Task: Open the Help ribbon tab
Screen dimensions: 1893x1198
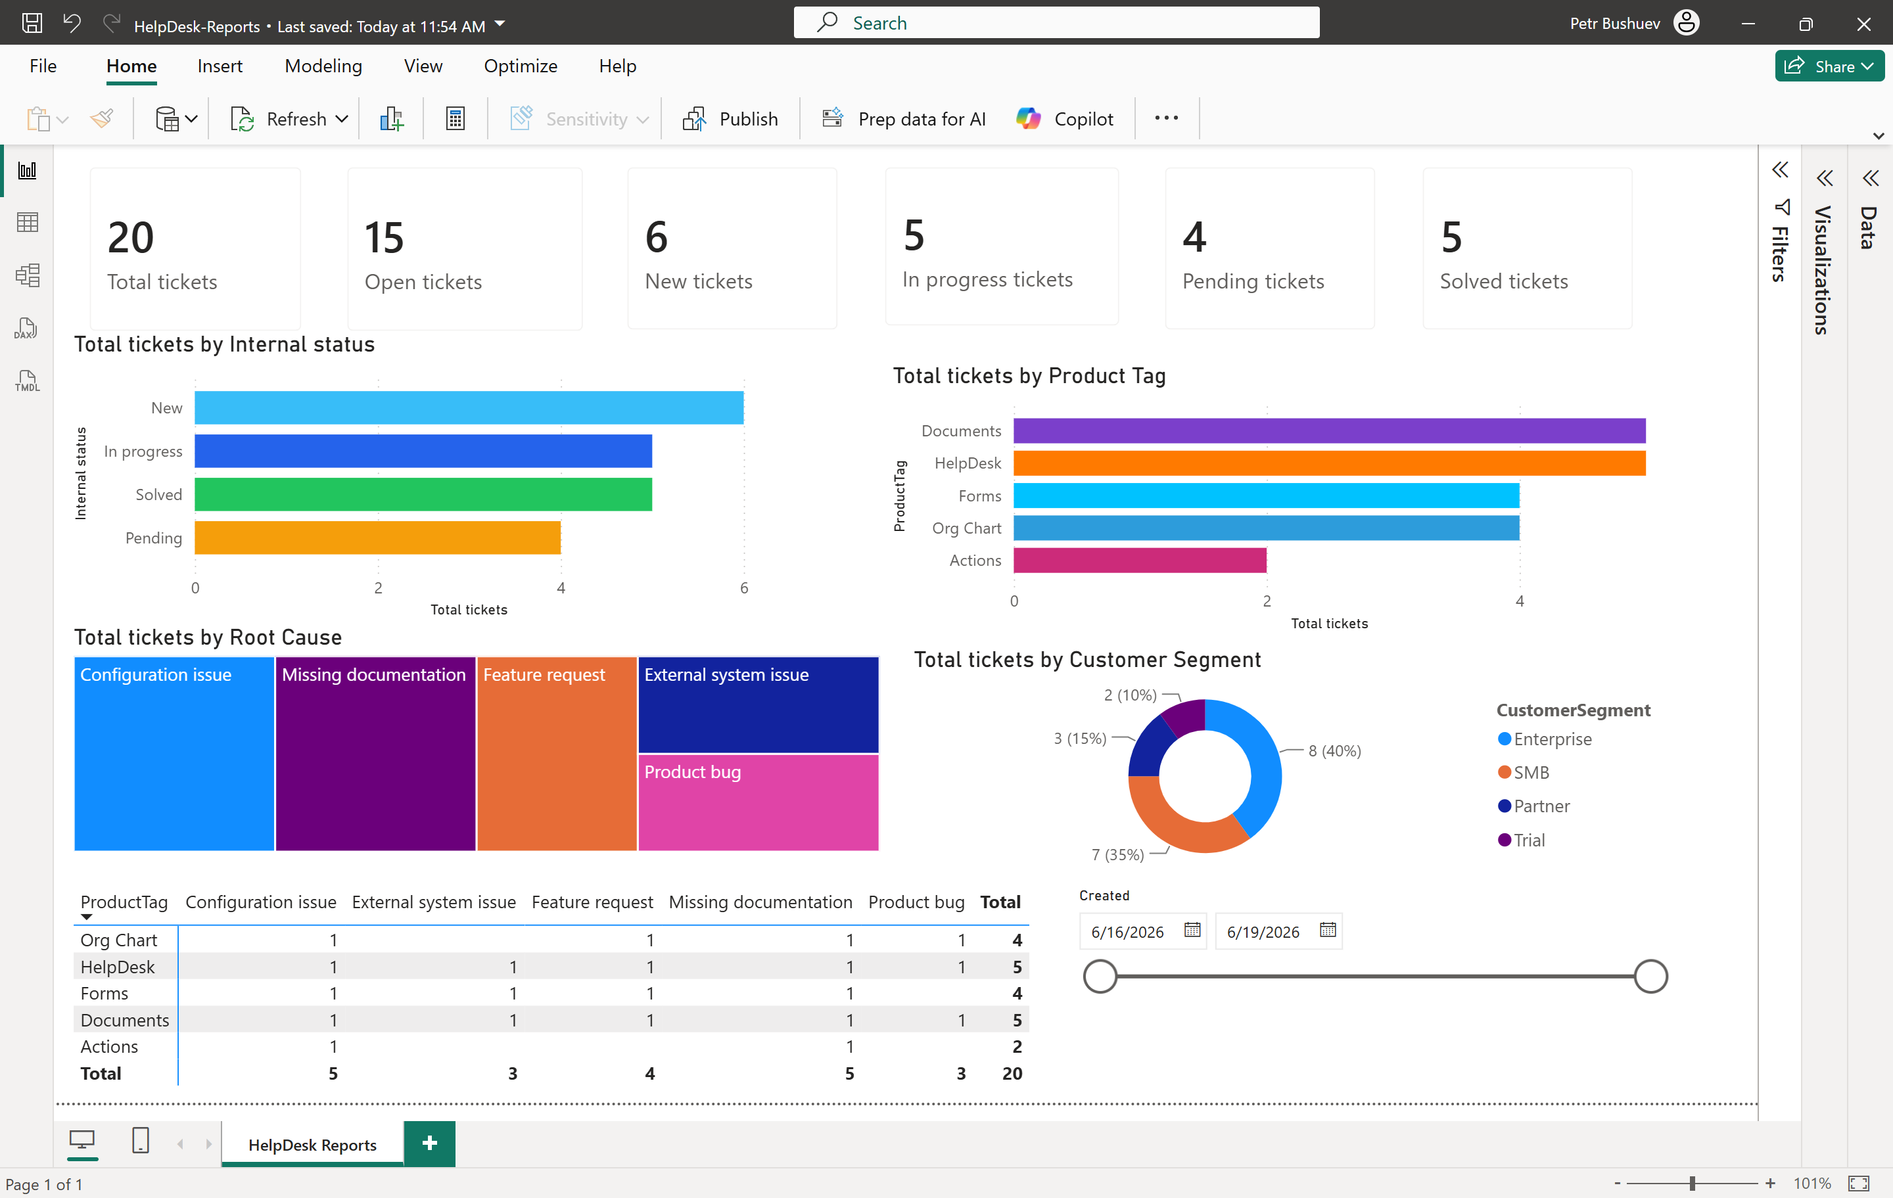Action: click(x=617, y=66)
